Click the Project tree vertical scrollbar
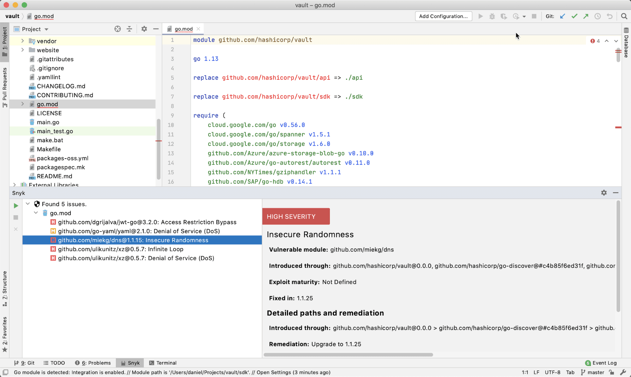Viewport: 631px width, 377px height. click(x=158, y=149)
